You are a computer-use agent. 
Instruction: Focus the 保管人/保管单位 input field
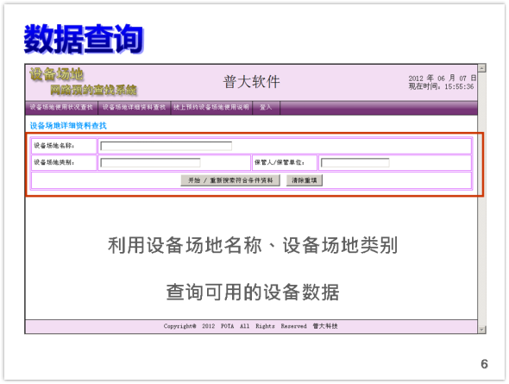(355, 162)
